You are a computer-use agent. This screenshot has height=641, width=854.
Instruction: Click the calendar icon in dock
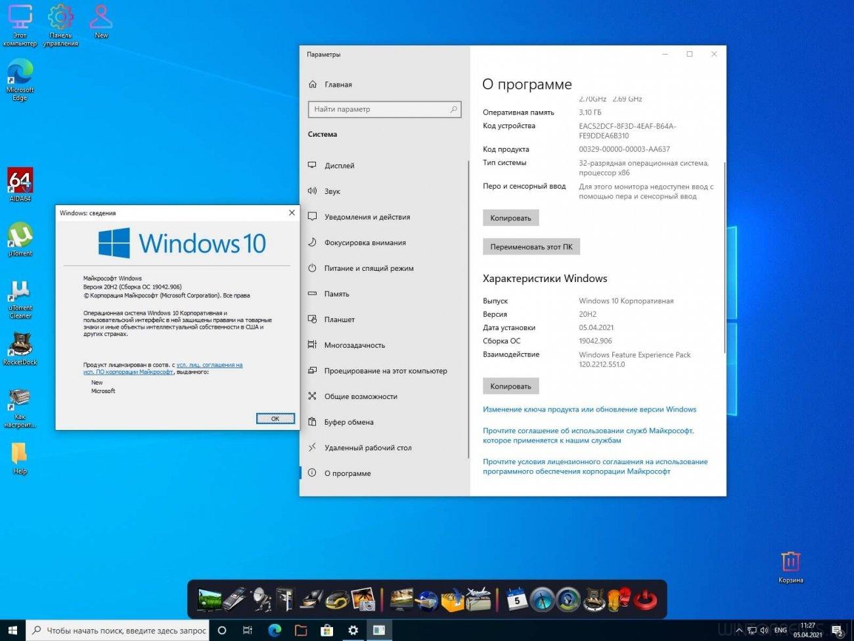pos(517,600)
